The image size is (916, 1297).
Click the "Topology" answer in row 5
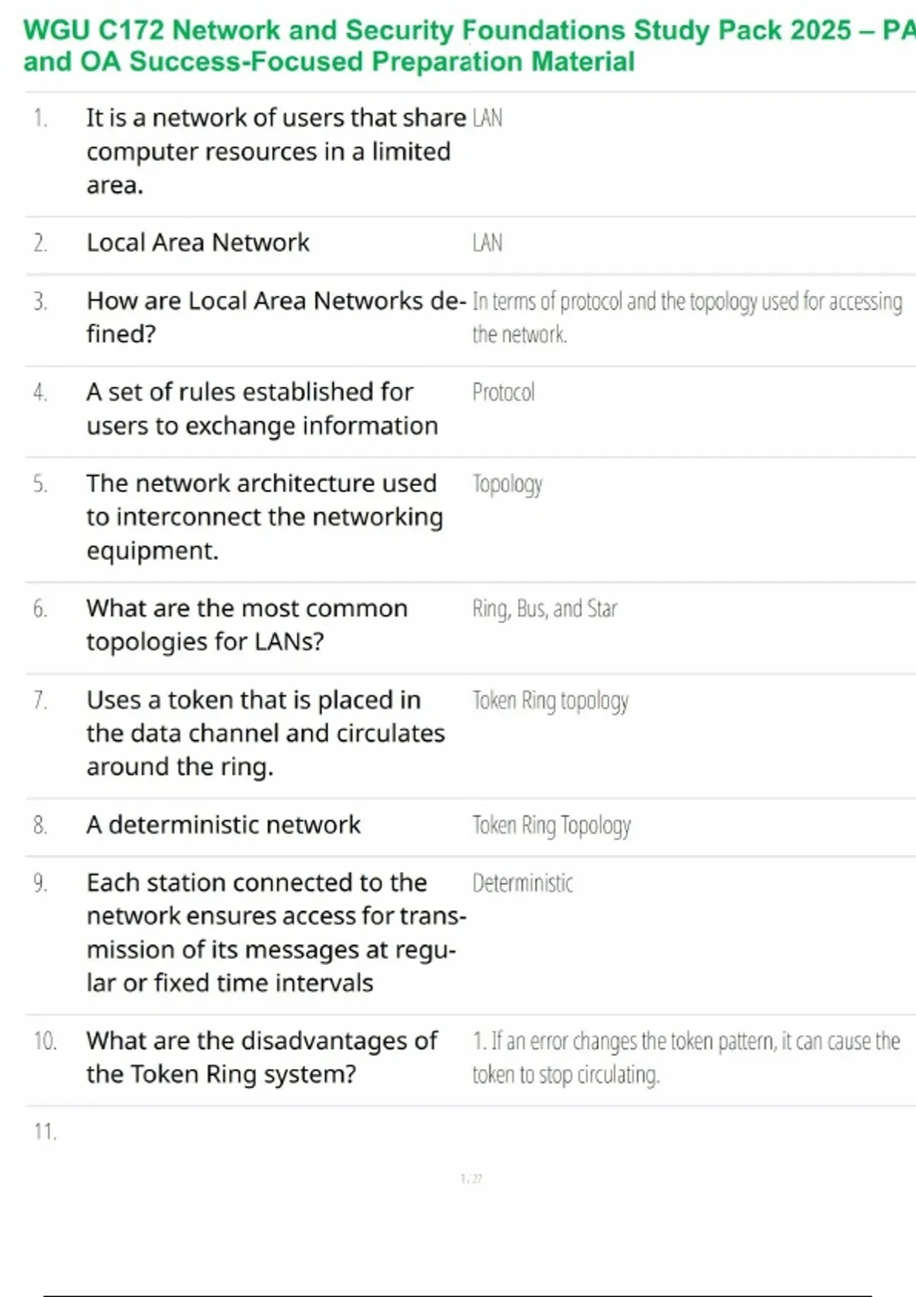coord(507,484)
